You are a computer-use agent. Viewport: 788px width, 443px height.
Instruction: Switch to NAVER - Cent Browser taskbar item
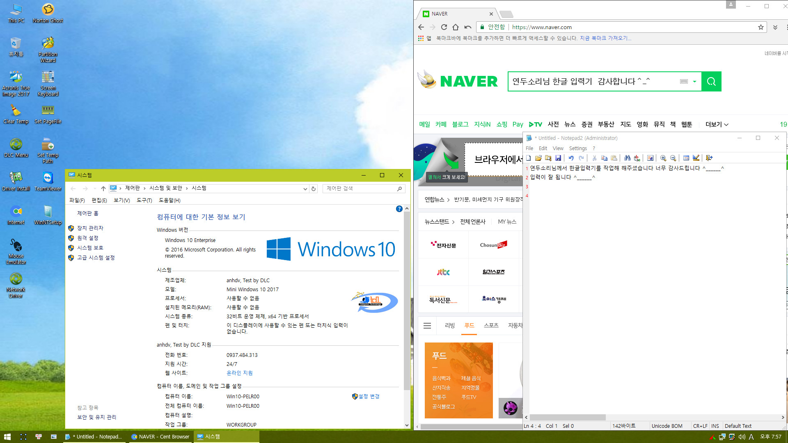tap(160, 437)
